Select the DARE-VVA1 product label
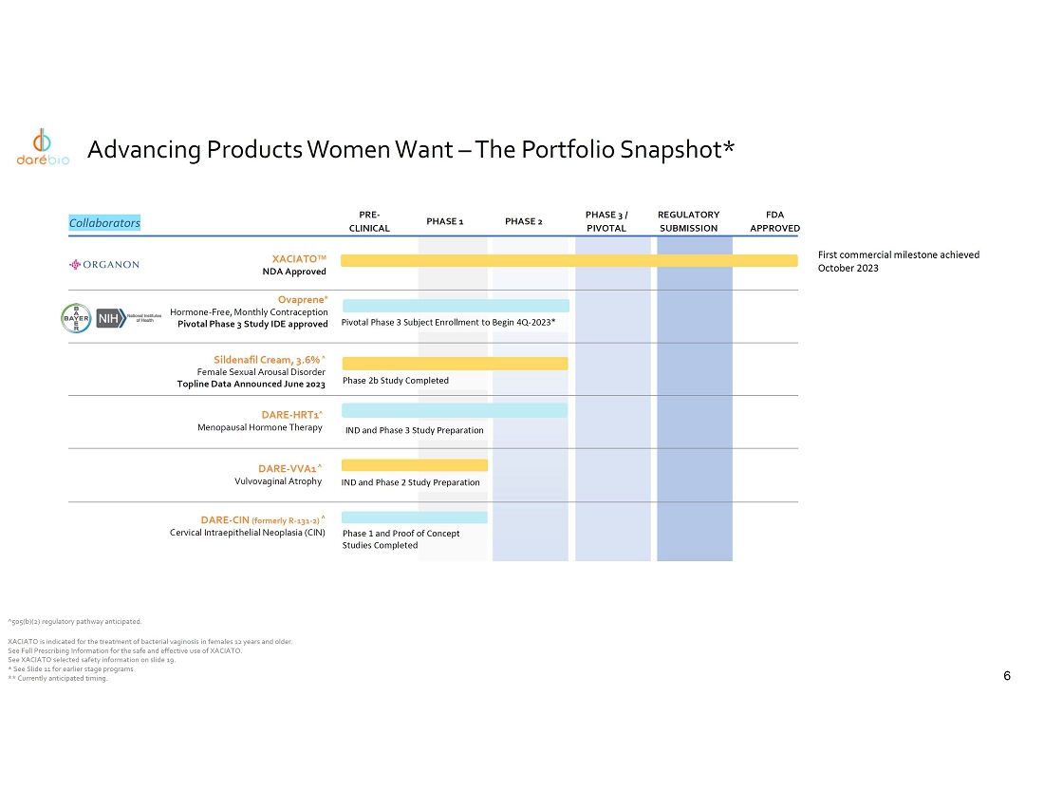Viewport: 1044px width, 809px height. coord(289,468)
